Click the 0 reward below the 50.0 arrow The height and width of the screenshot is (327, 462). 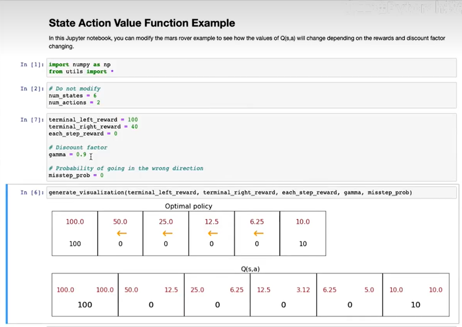[x=120, y=244]
